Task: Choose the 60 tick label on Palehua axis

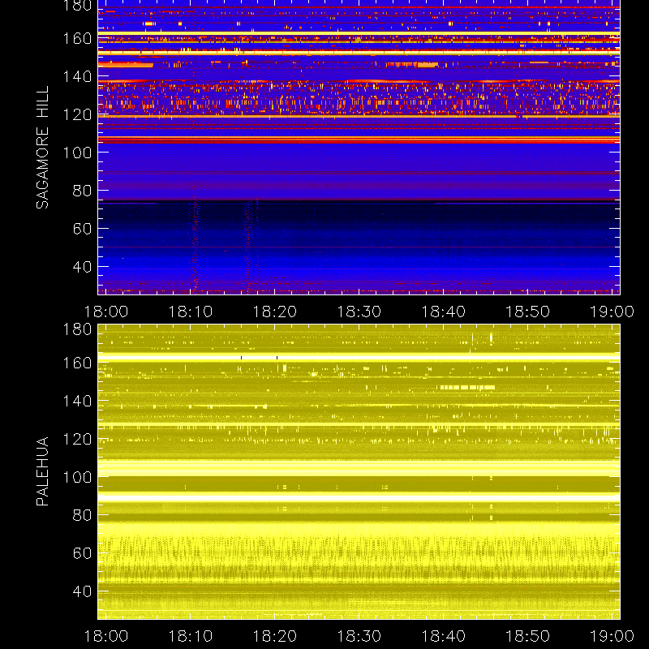Action: coord(83,553)
